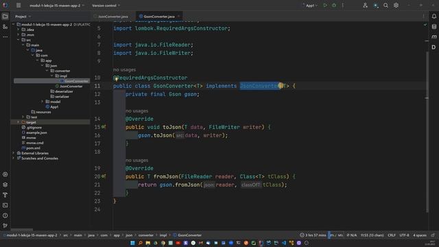Click the editor vertical scrollbar
The width and height of the screenshot is (439, 247).
pos(427,132)
